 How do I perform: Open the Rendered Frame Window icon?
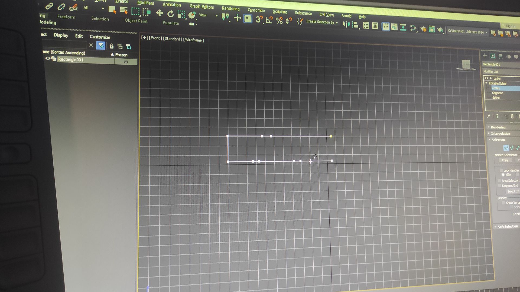click(432, 29)
